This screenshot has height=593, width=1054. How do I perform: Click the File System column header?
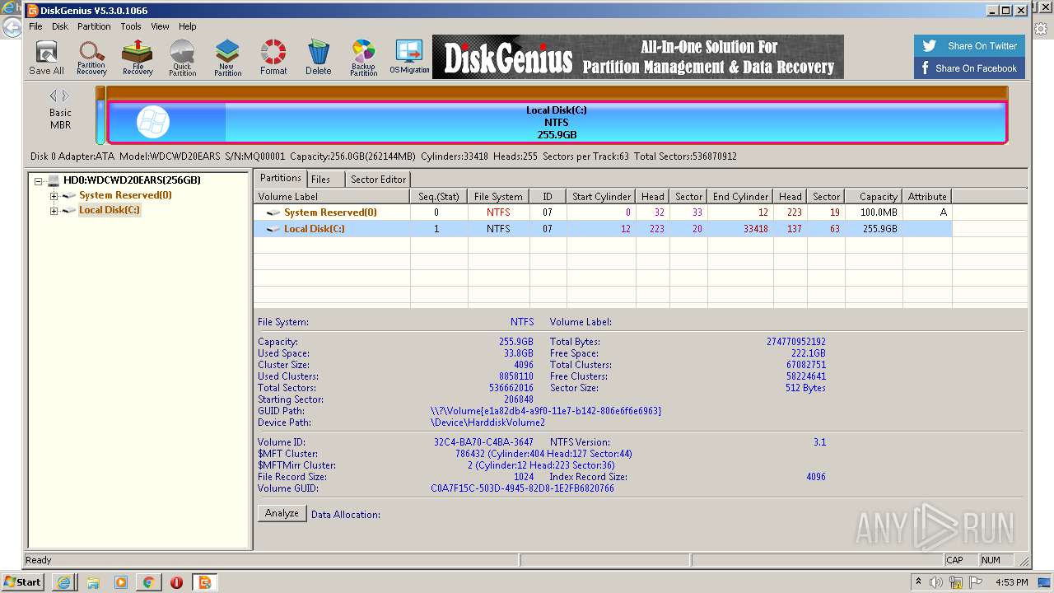point(498,197)
